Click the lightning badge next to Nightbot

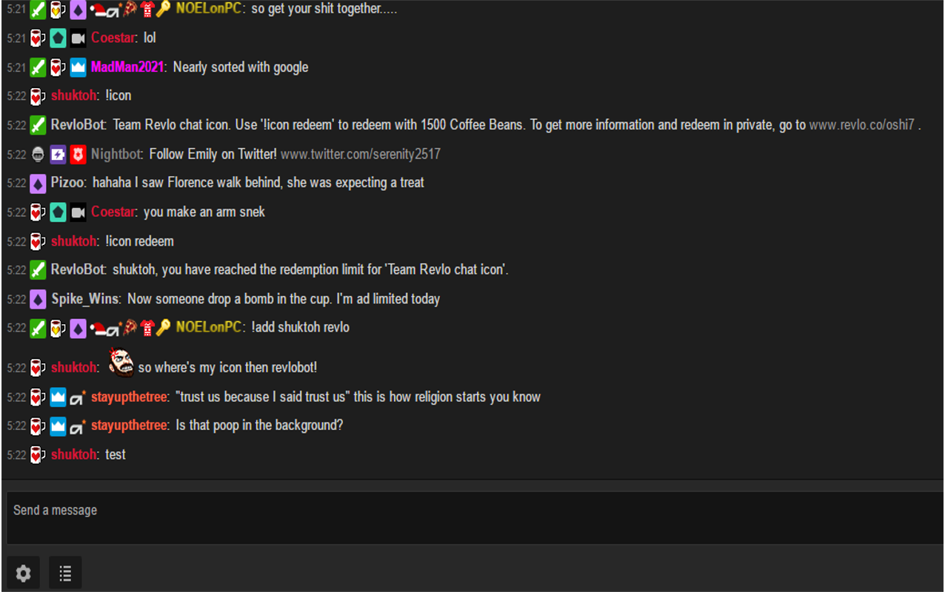(x=59, y=155)
